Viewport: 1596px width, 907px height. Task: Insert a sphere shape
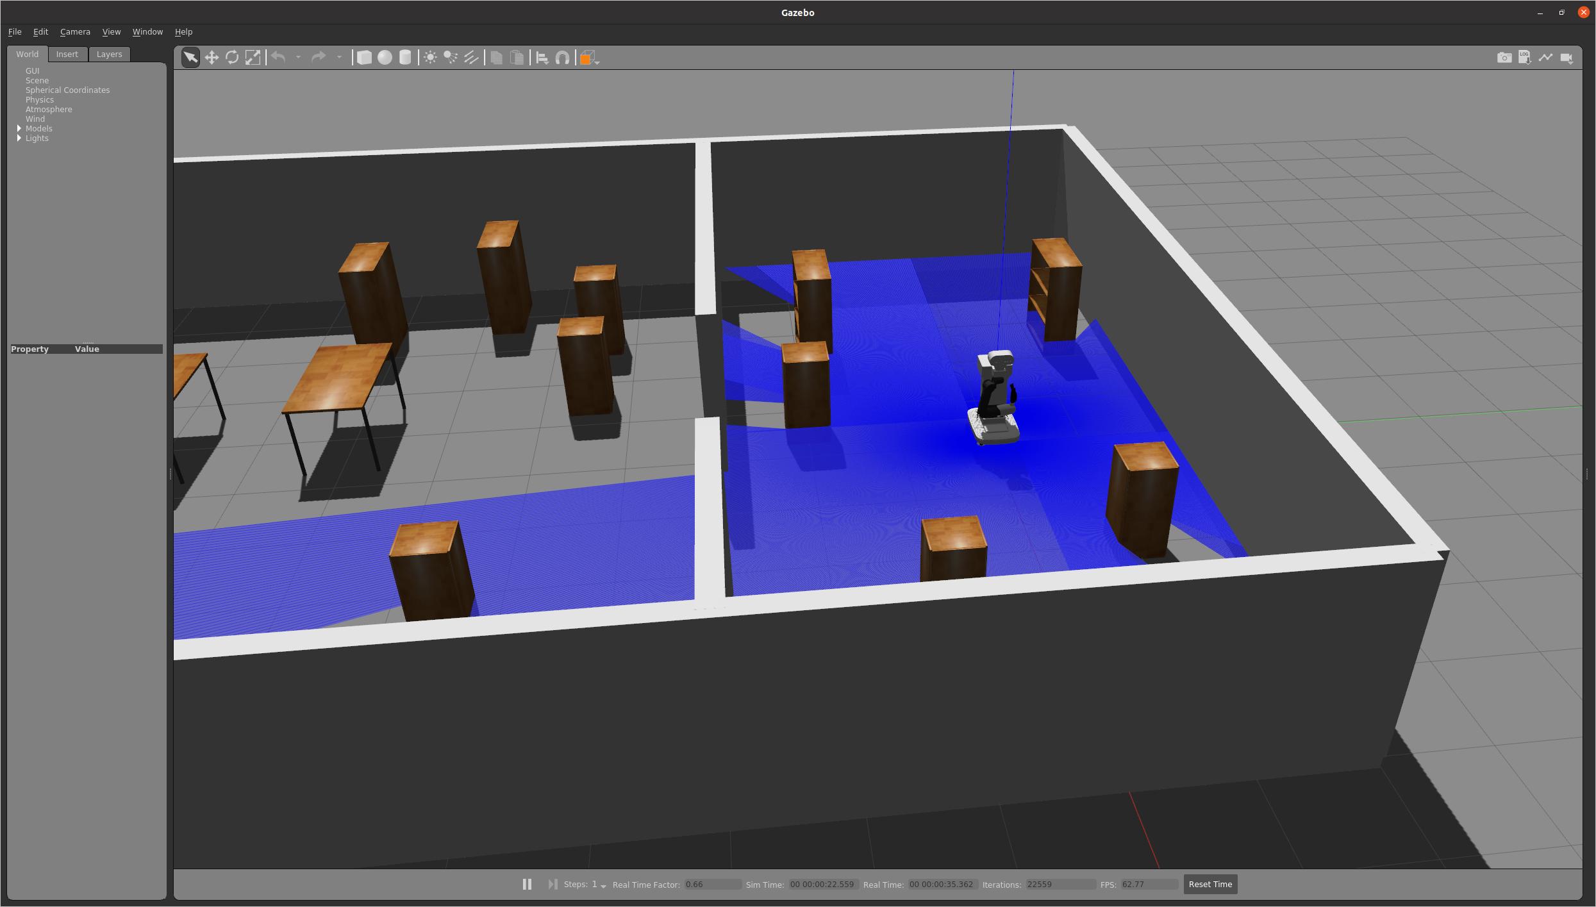coord(385,58)
